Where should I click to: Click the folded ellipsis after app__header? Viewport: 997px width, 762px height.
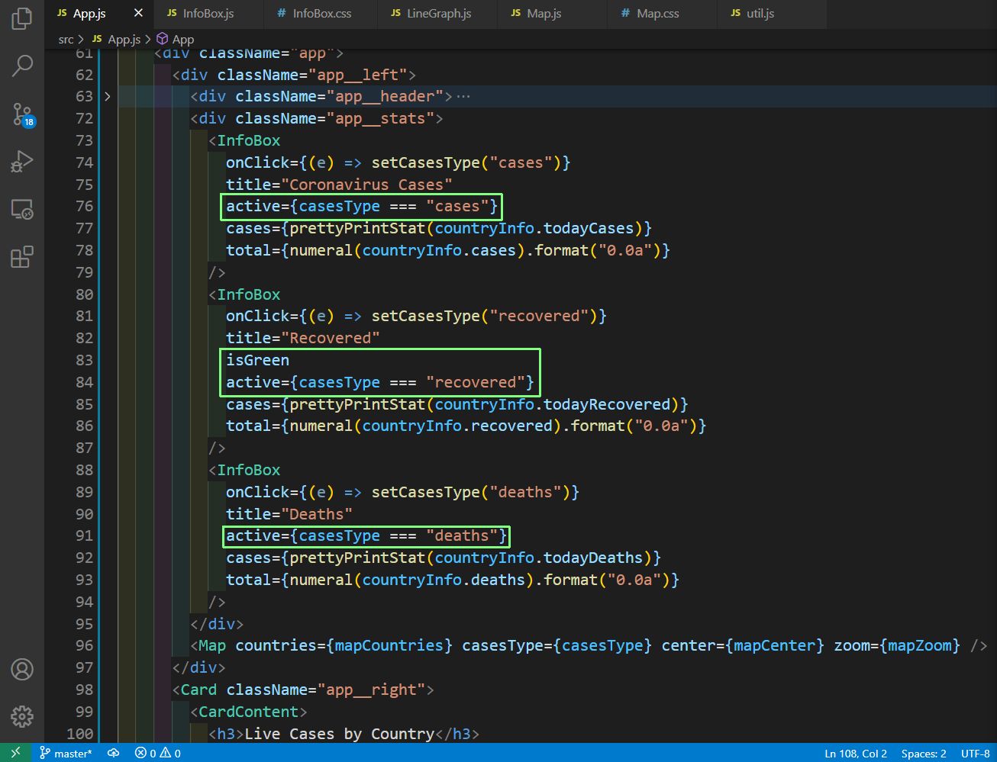point(463,97)
